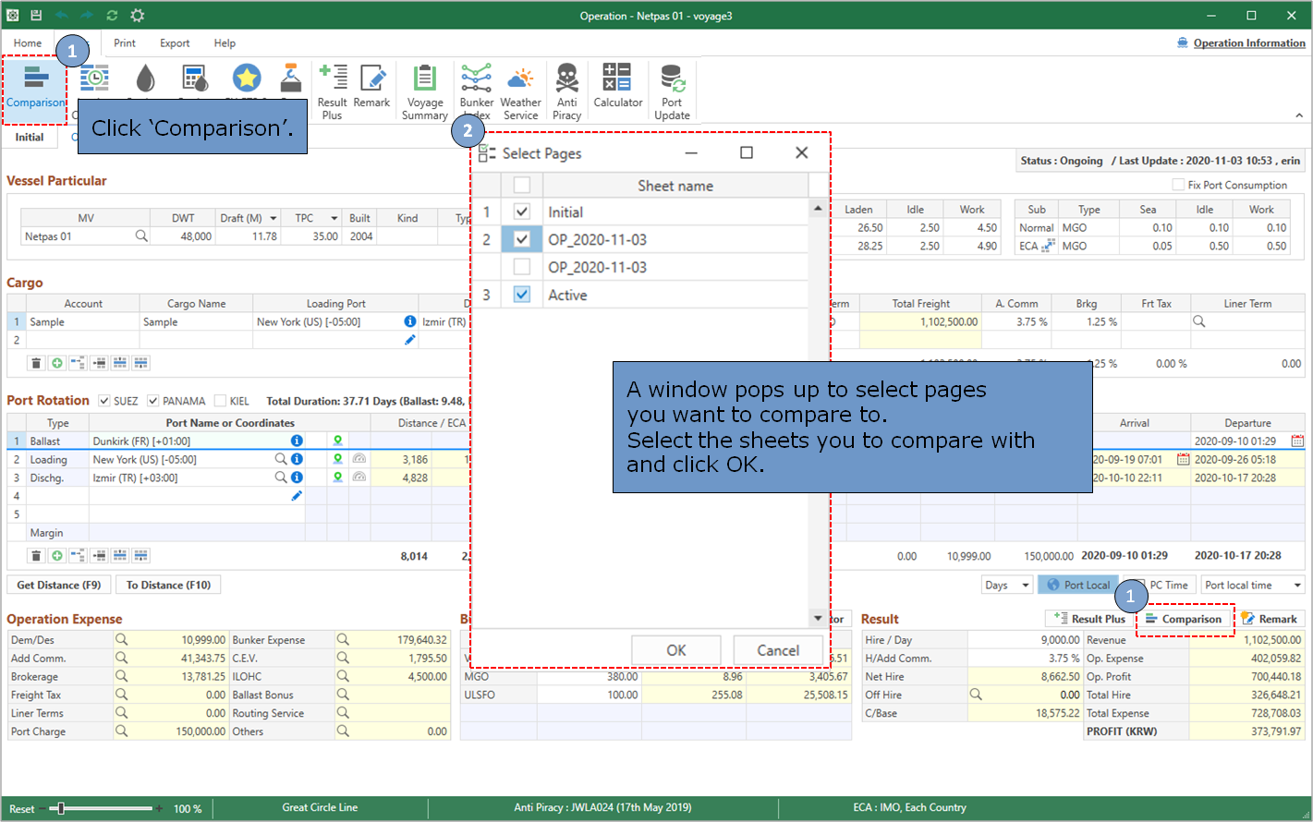The height and width of the screenshot is (822, 1313).
Task: Click the Operation Information link
Action: tap(1248, 43)
